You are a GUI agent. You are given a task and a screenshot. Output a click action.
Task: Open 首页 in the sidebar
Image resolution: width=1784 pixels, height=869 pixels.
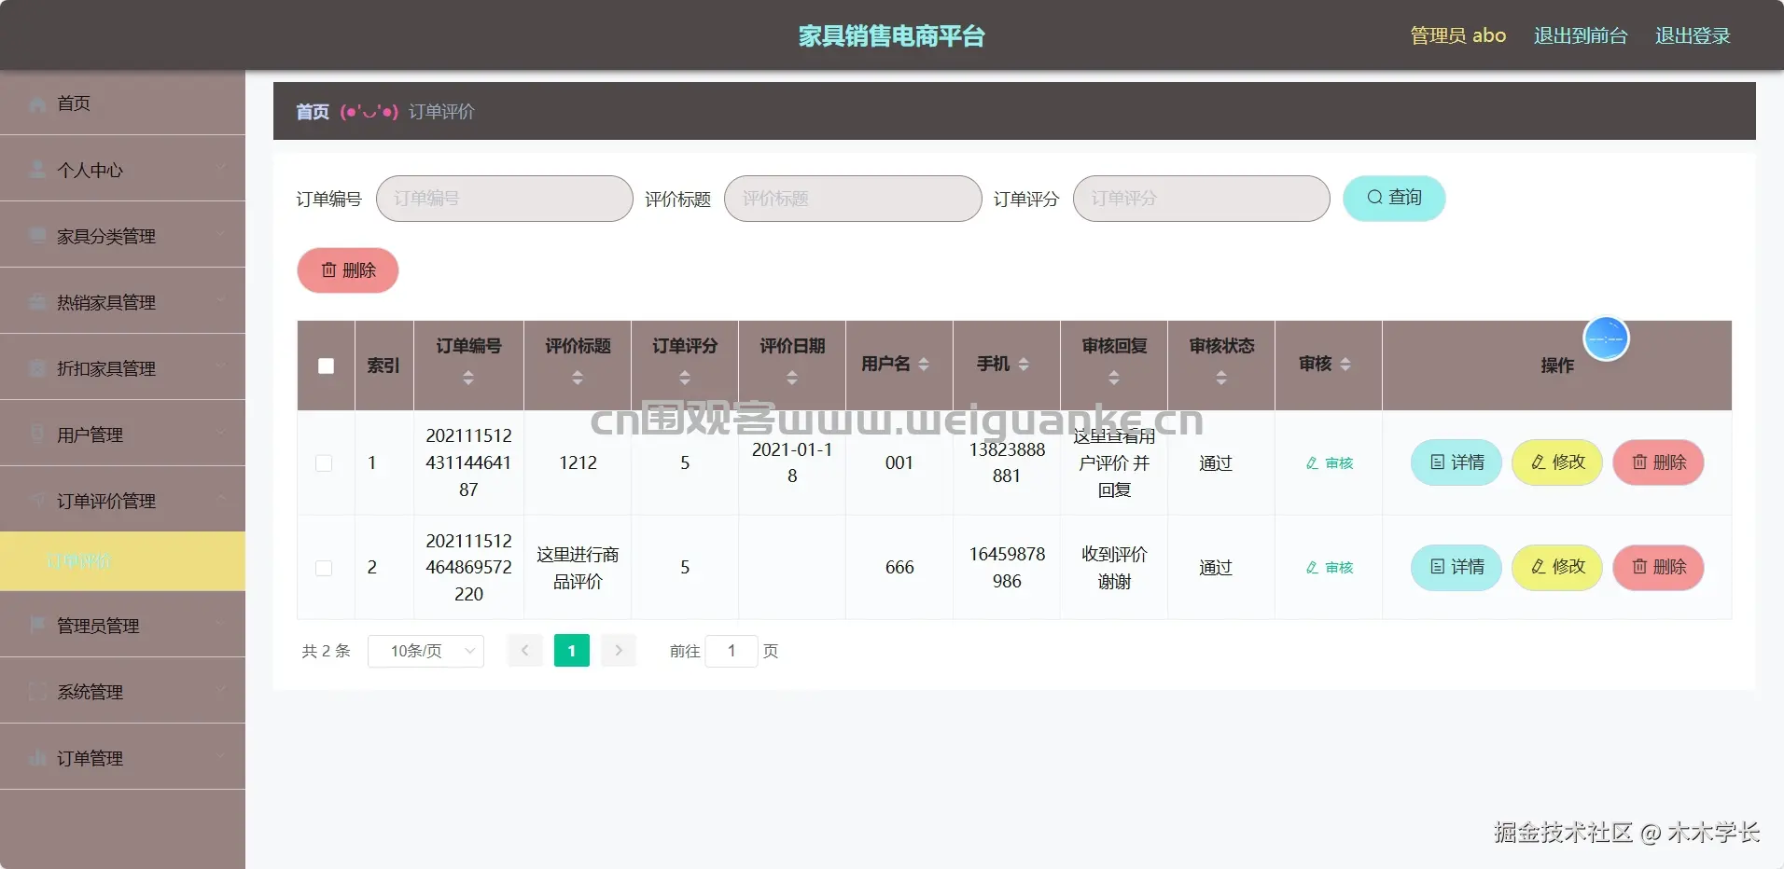[x=122, y=103]
